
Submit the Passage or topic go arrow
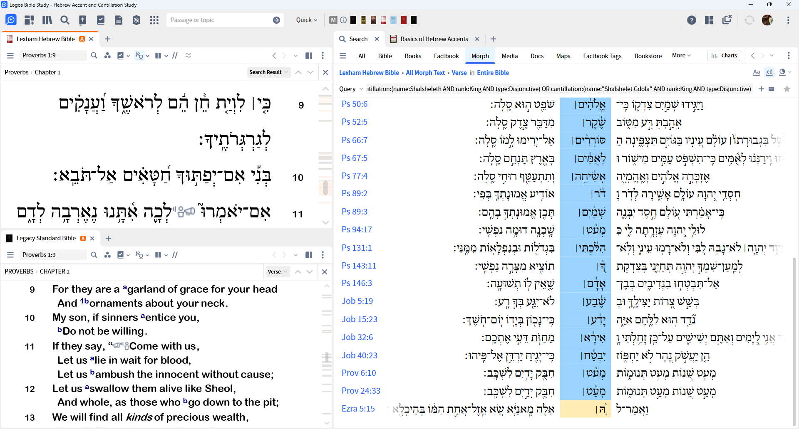coord(276,20)
